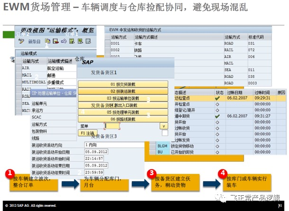Viewport: 289px width, 211px height.
Task: Click 过帐日期 column header
Action: (x=235, y=92)
